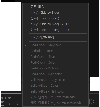The image size is (100, 107).
Task: Choose Red/Cyon - Dubois option
Action: (x=55, y=68)
